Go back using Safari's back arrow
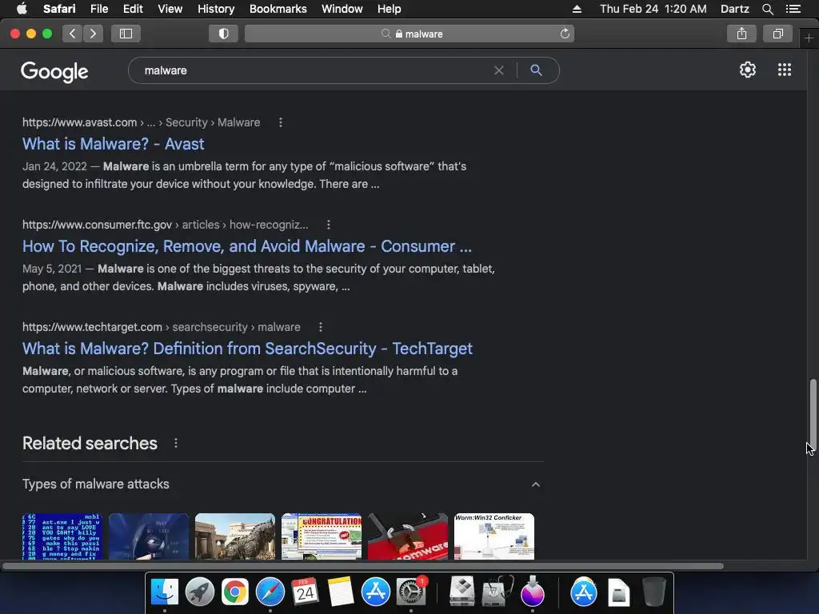This screenshot has height=614, width=819. 73,34
